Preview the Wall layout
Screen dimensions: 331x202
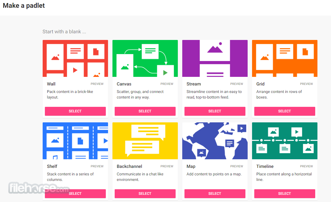click(97, 84)
